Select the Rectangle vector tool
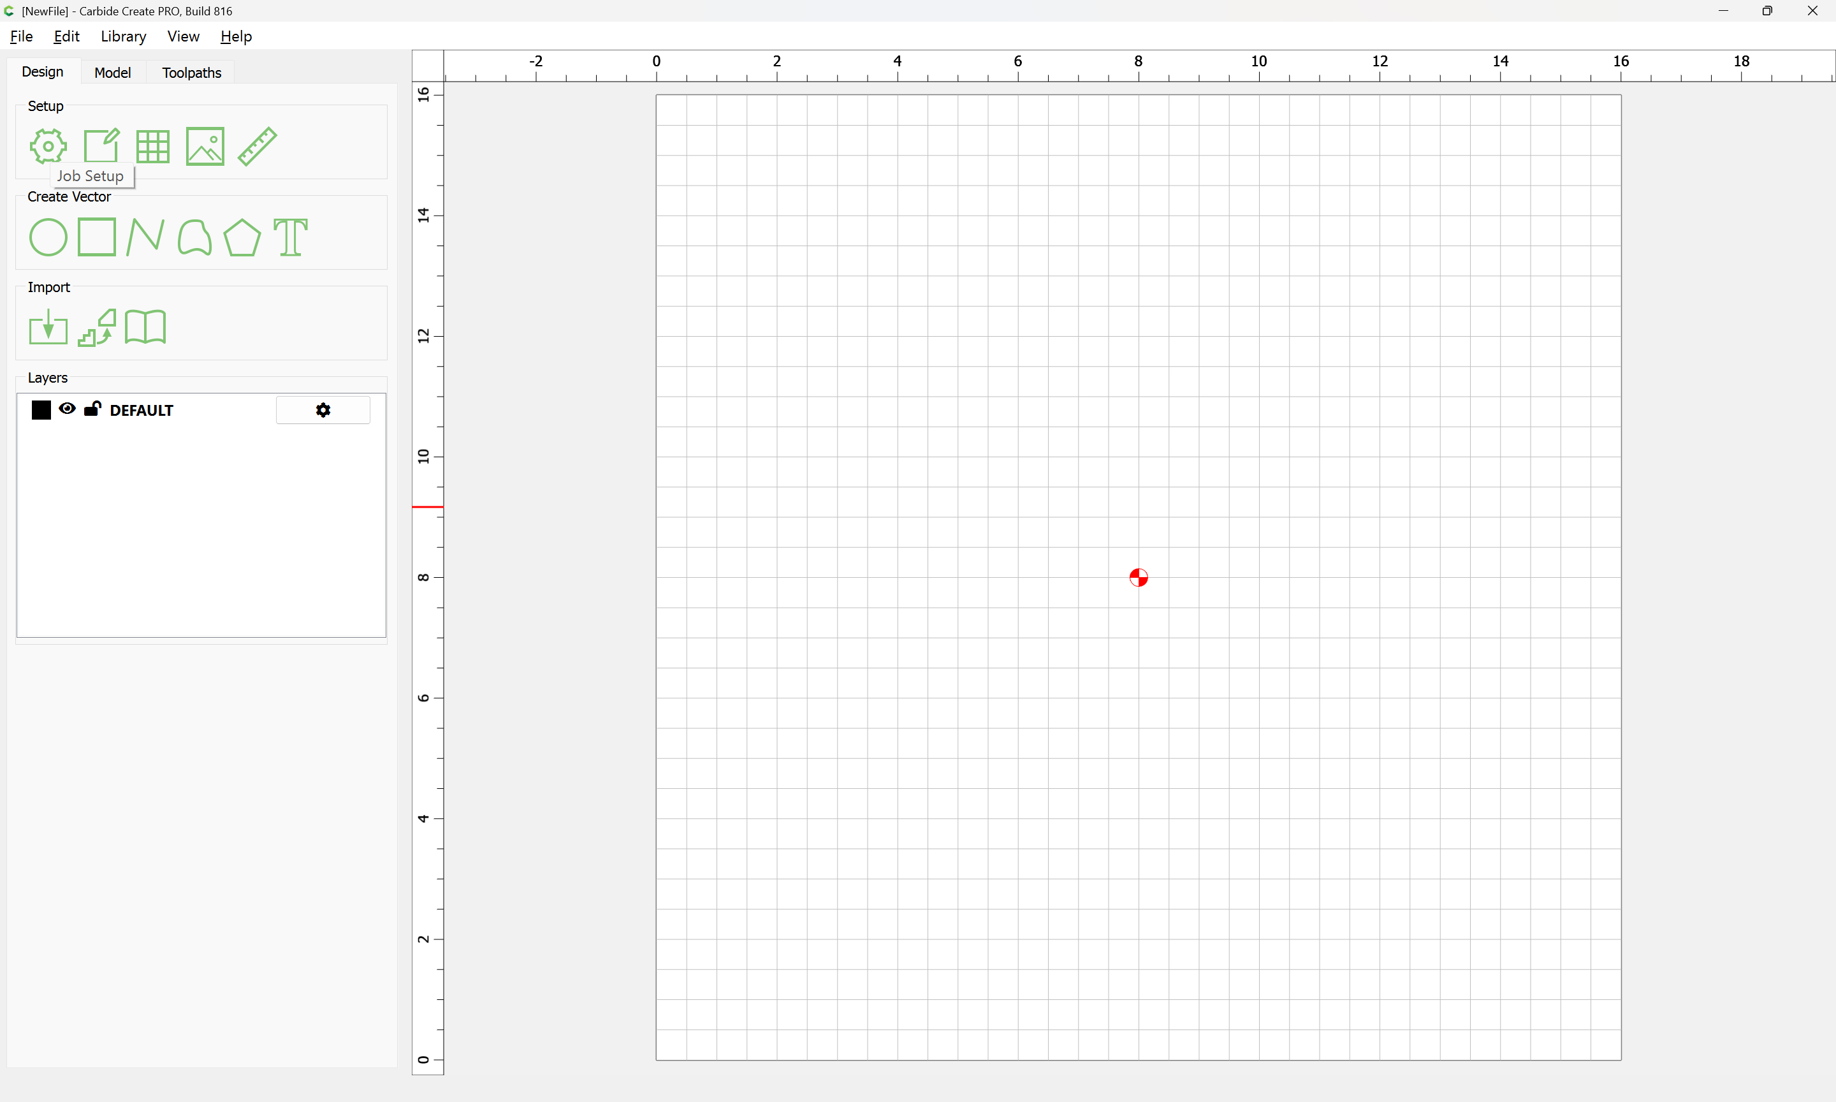The image size is (1836, 1102). click(x=96, y=237)
